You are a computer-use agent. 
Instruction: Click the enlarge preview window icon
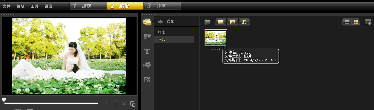pos(133,104)
